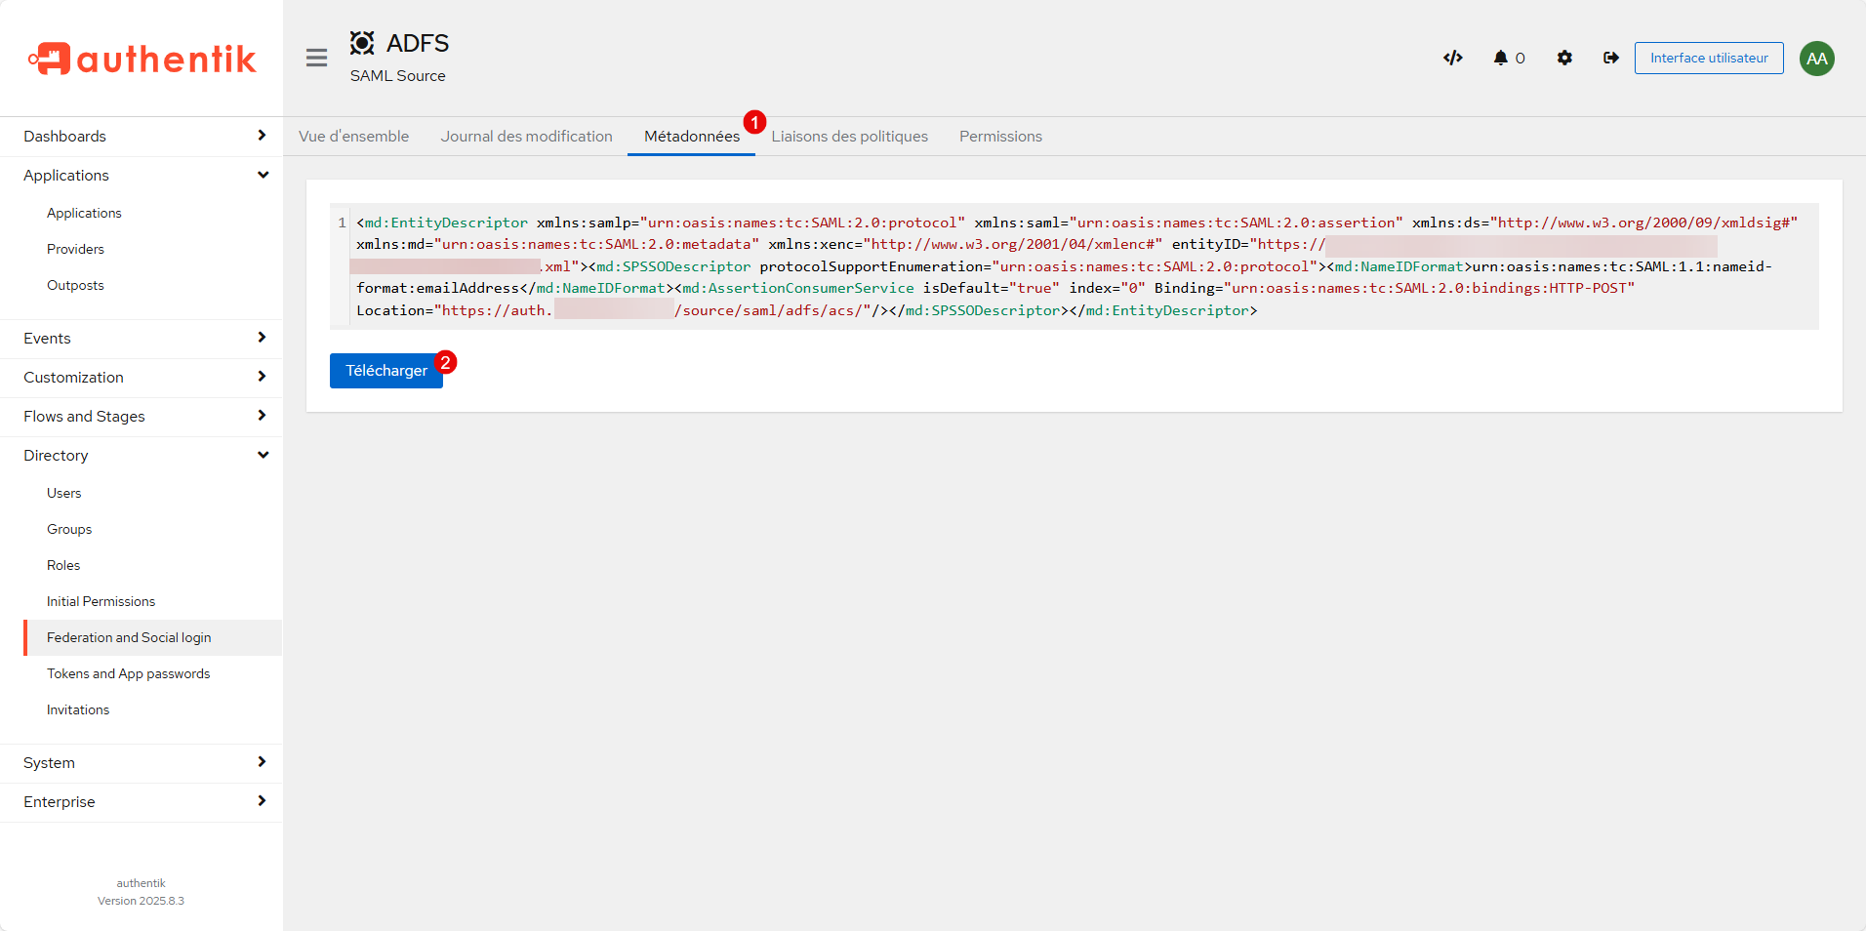The width and height of the screenshot is (1866, 931).
Task: Click the Télécharger button
Action: (385, 371)
